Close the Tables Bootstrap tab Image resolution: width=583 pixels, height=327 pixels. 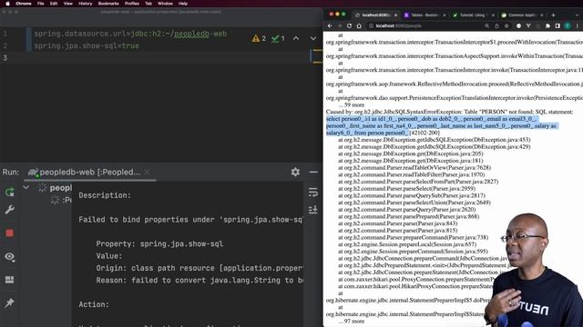(445, 15)
